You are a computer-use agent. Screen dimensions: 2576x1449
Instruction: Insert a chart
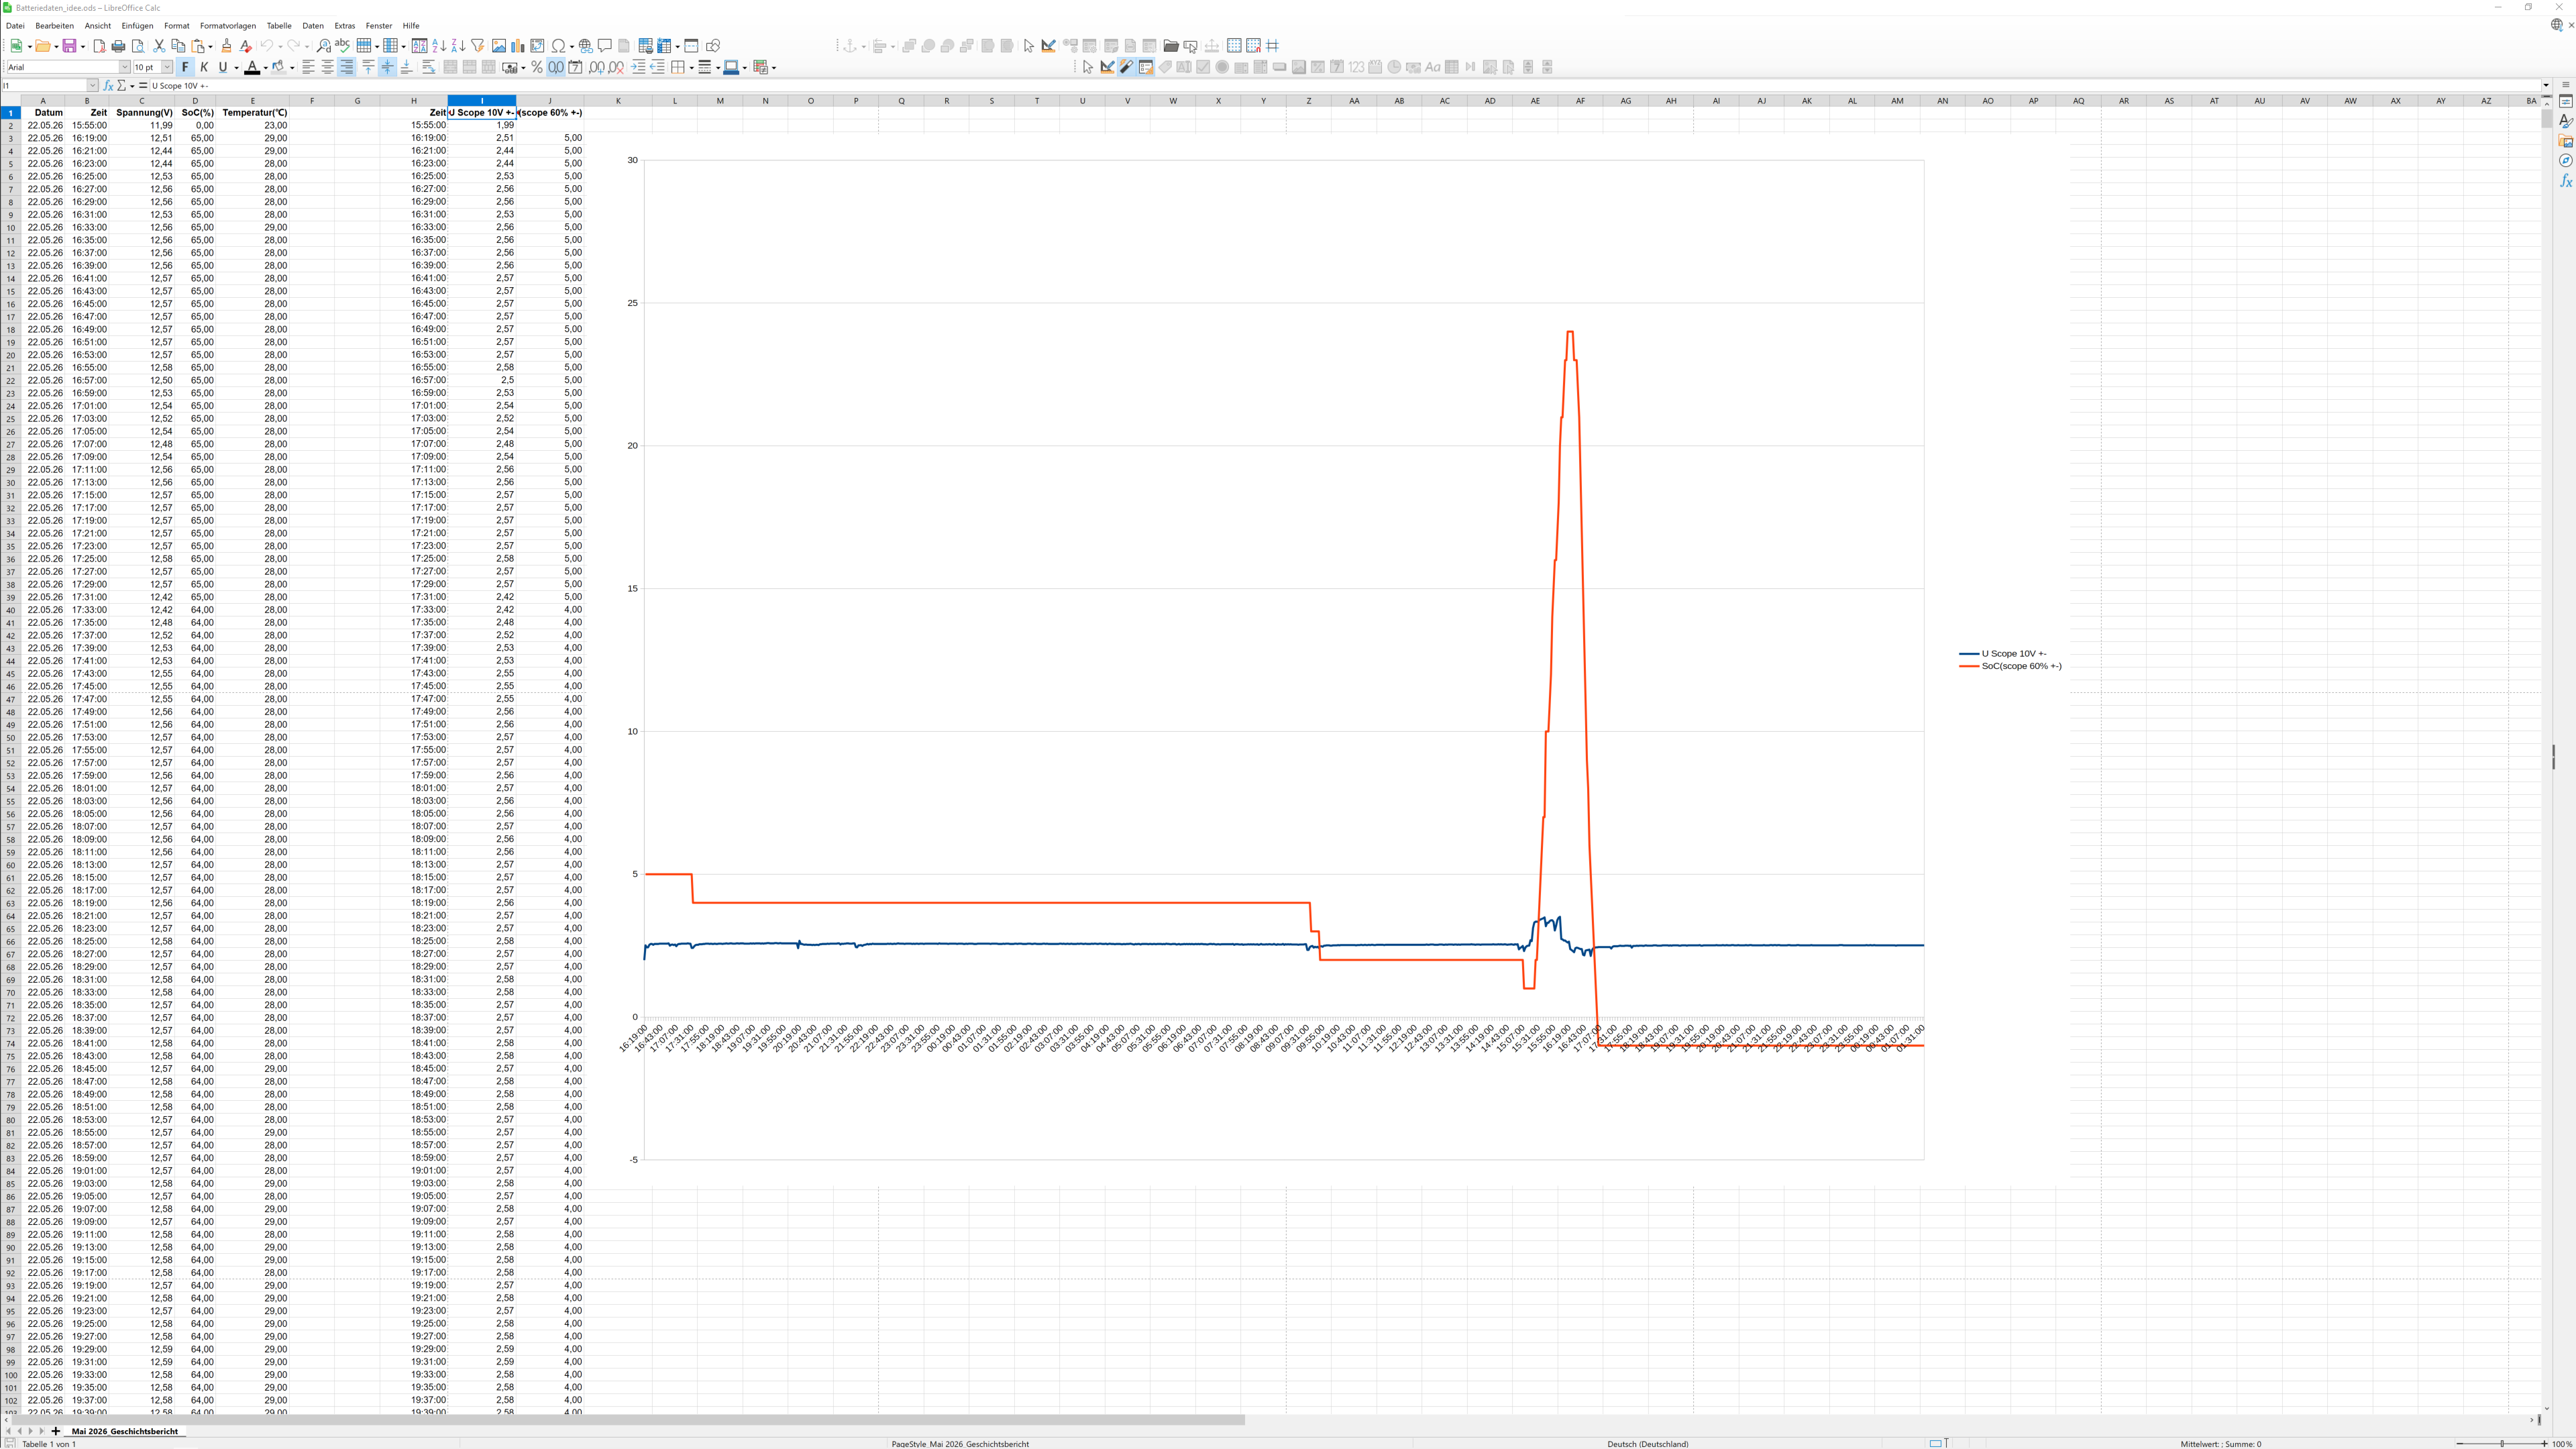click(518, 46)
